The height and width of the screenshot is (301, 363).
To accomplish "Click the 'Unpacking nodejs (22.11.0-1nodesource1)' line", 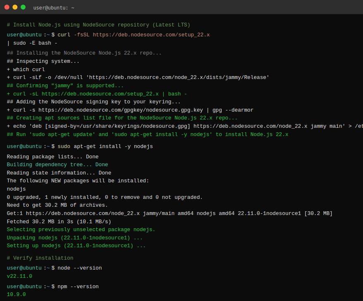I will pos(74,238).
